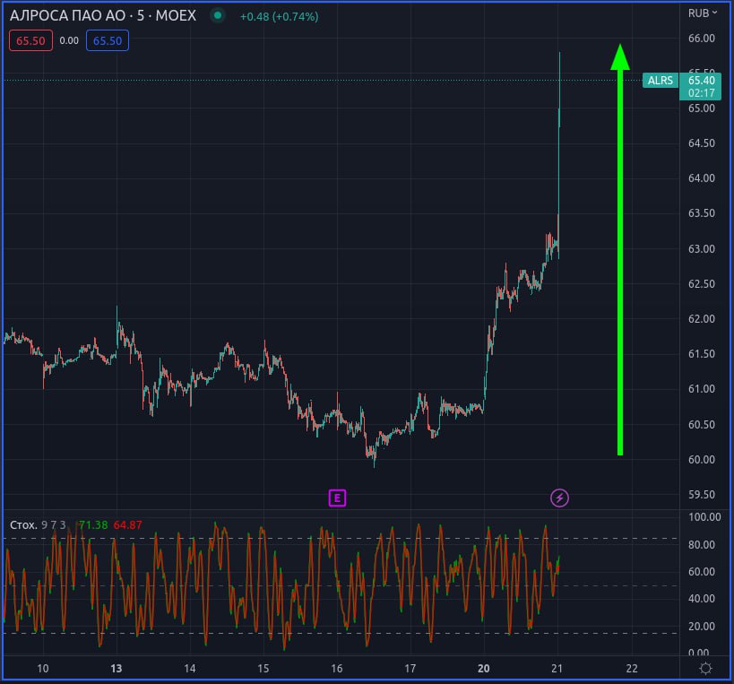The width and height of the screenshot is (734, 684).
Task: Click the 0.00 spread value
Action: [69, 40]
